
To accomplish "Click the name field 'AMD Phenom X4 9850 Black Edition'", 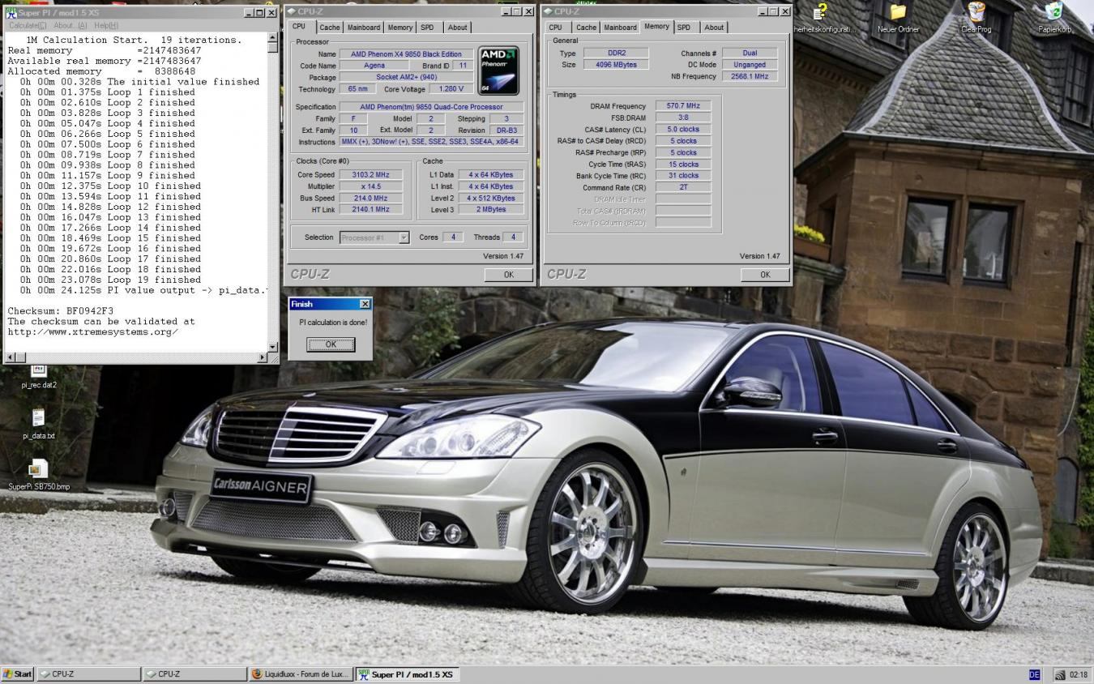I will point(406,54).
